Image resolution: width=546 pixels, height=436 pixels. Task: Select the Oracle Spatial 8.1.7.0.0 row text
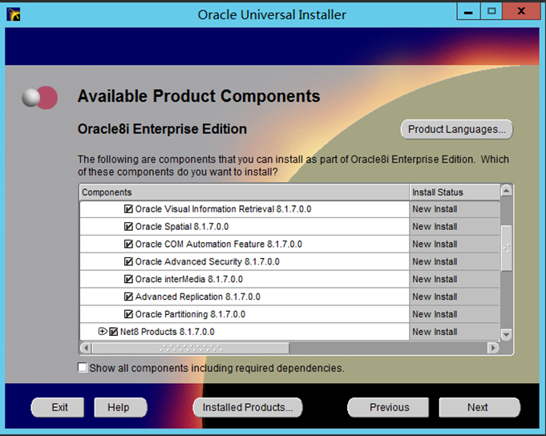tap(182, 227)
